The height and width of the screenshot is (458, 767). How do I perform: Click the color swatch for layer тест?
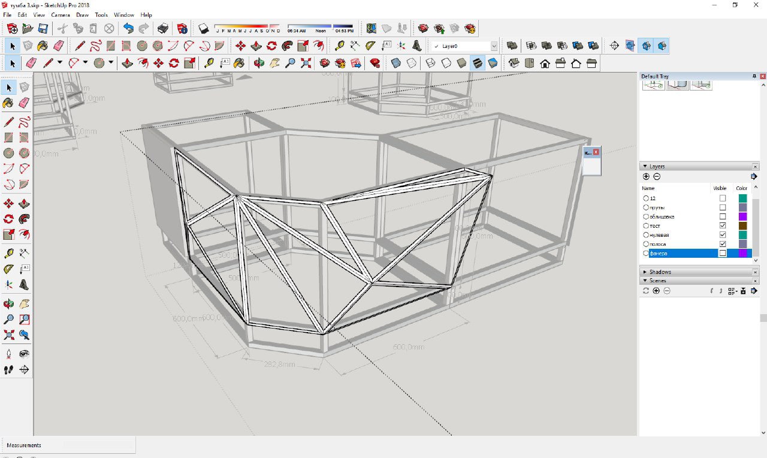point(743,226)
